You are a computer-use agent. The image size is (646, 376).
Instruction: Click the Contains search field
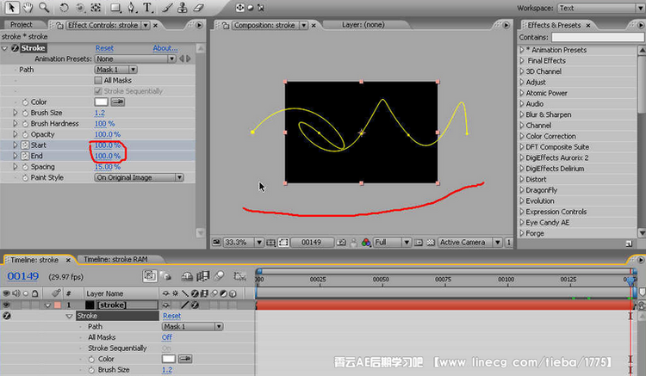click(x=598, y=37)
